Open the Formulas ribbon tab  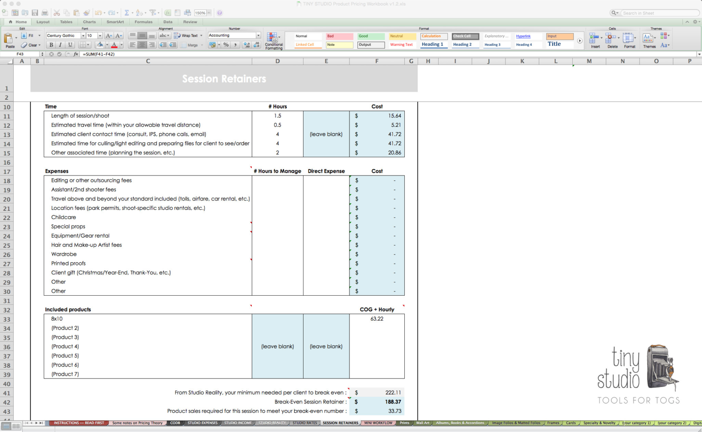coord(144,22)
